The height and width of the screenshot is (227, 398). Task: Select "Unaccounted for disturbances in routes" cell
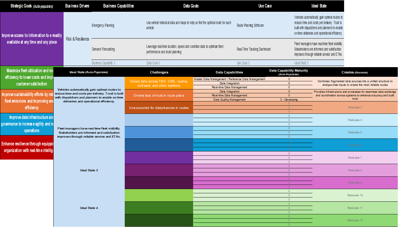159,107
